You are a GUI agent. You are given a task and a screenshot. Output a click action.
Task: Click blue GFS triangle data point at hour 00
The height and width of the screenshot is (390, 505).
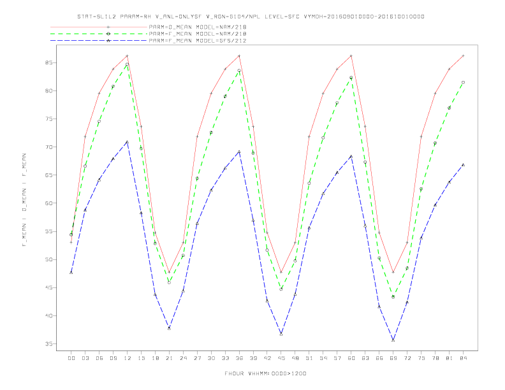[x=71, y=272]
